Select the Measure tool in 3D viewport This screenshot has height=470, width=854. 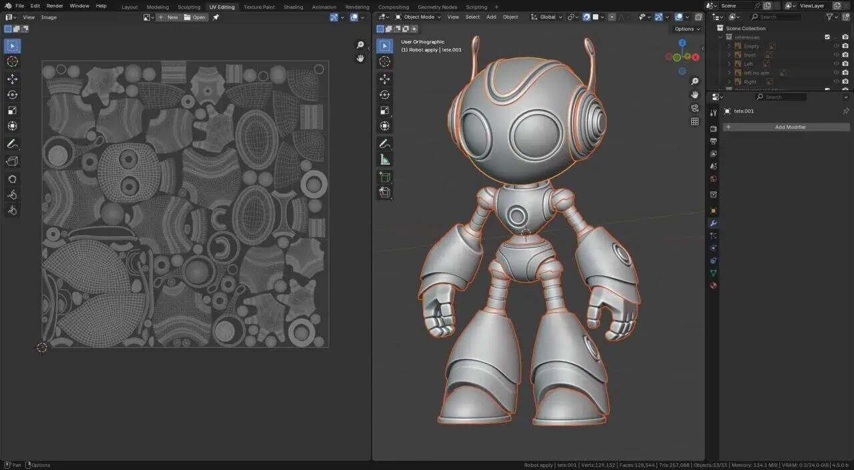[385, 159]
